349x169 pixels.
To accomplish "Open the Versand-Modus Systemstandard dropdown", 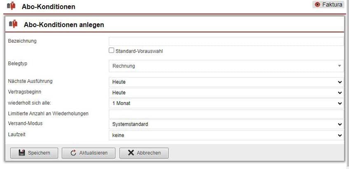I will [226, 124].
